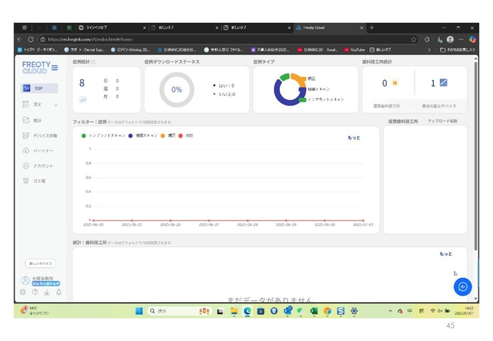Expand the bookmarks bar overflow chevron

[x=429, y=50]
